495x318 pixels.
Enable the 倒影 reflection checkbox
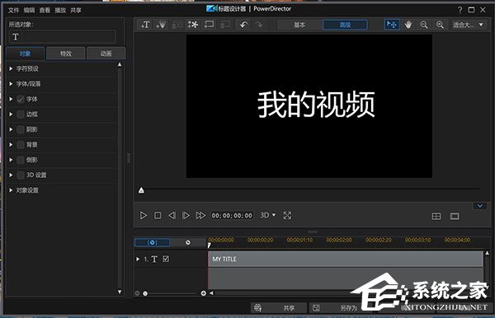pyautogui.click(x=21, y=160)
